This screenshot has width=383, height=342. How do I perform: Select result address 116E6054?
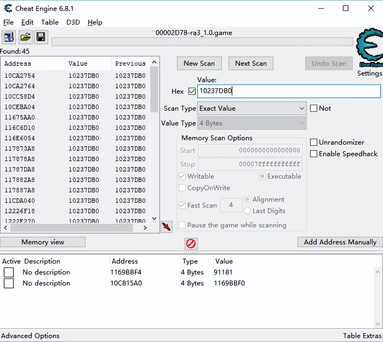pos(20,138)
